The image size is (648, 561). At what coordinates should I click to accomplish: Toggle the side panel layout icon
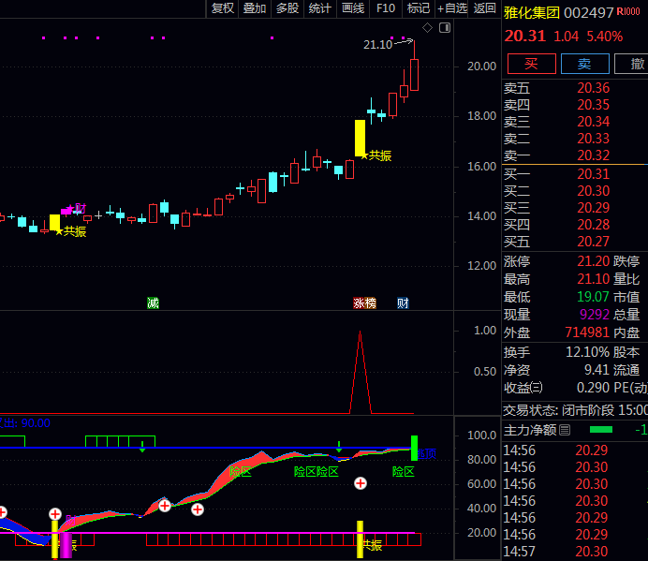point(445,28)
